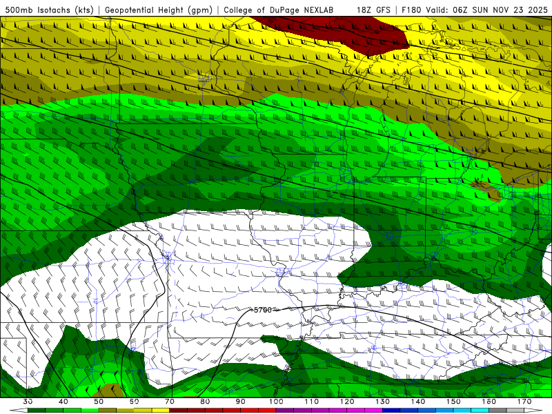Click the "5700" height contour label
Viewport: 552px width, 414px height.
[x=263, y=310]
